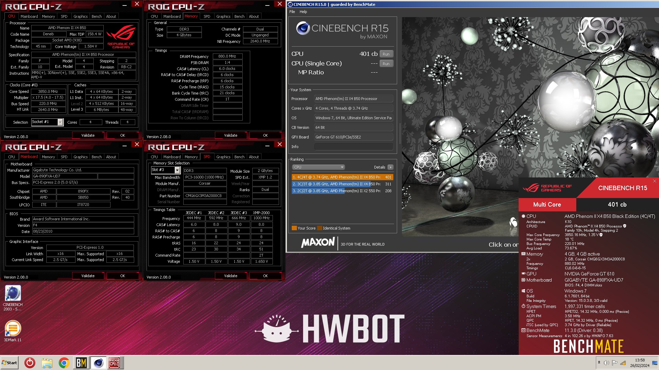Click the Memory module icon in the BenchMate panel
This screenshot has width=659, height=370.
[x=523, y=254]
